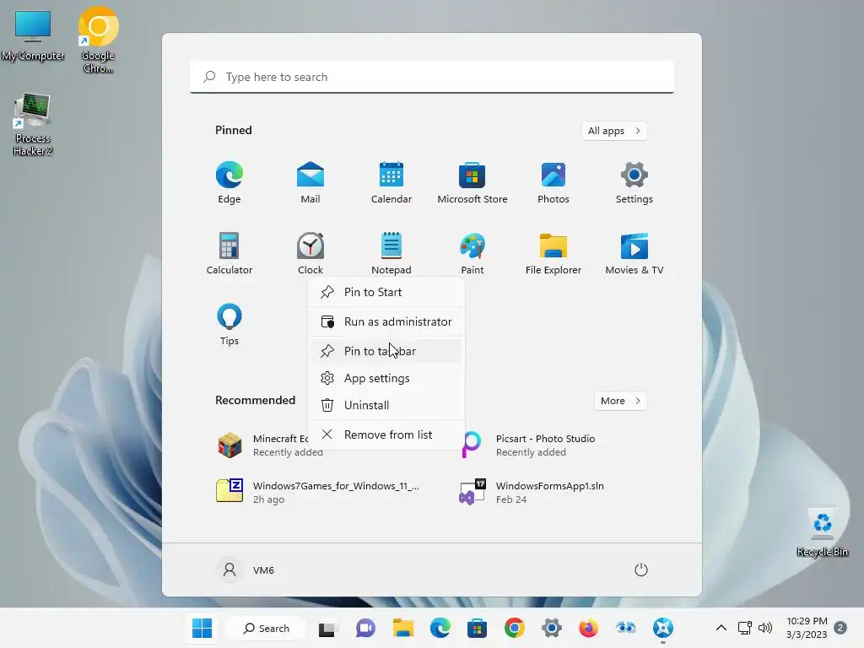This screenshot has width=864, height=648.
Task: Open VM6 user account menu
Action: coord(246,570)
